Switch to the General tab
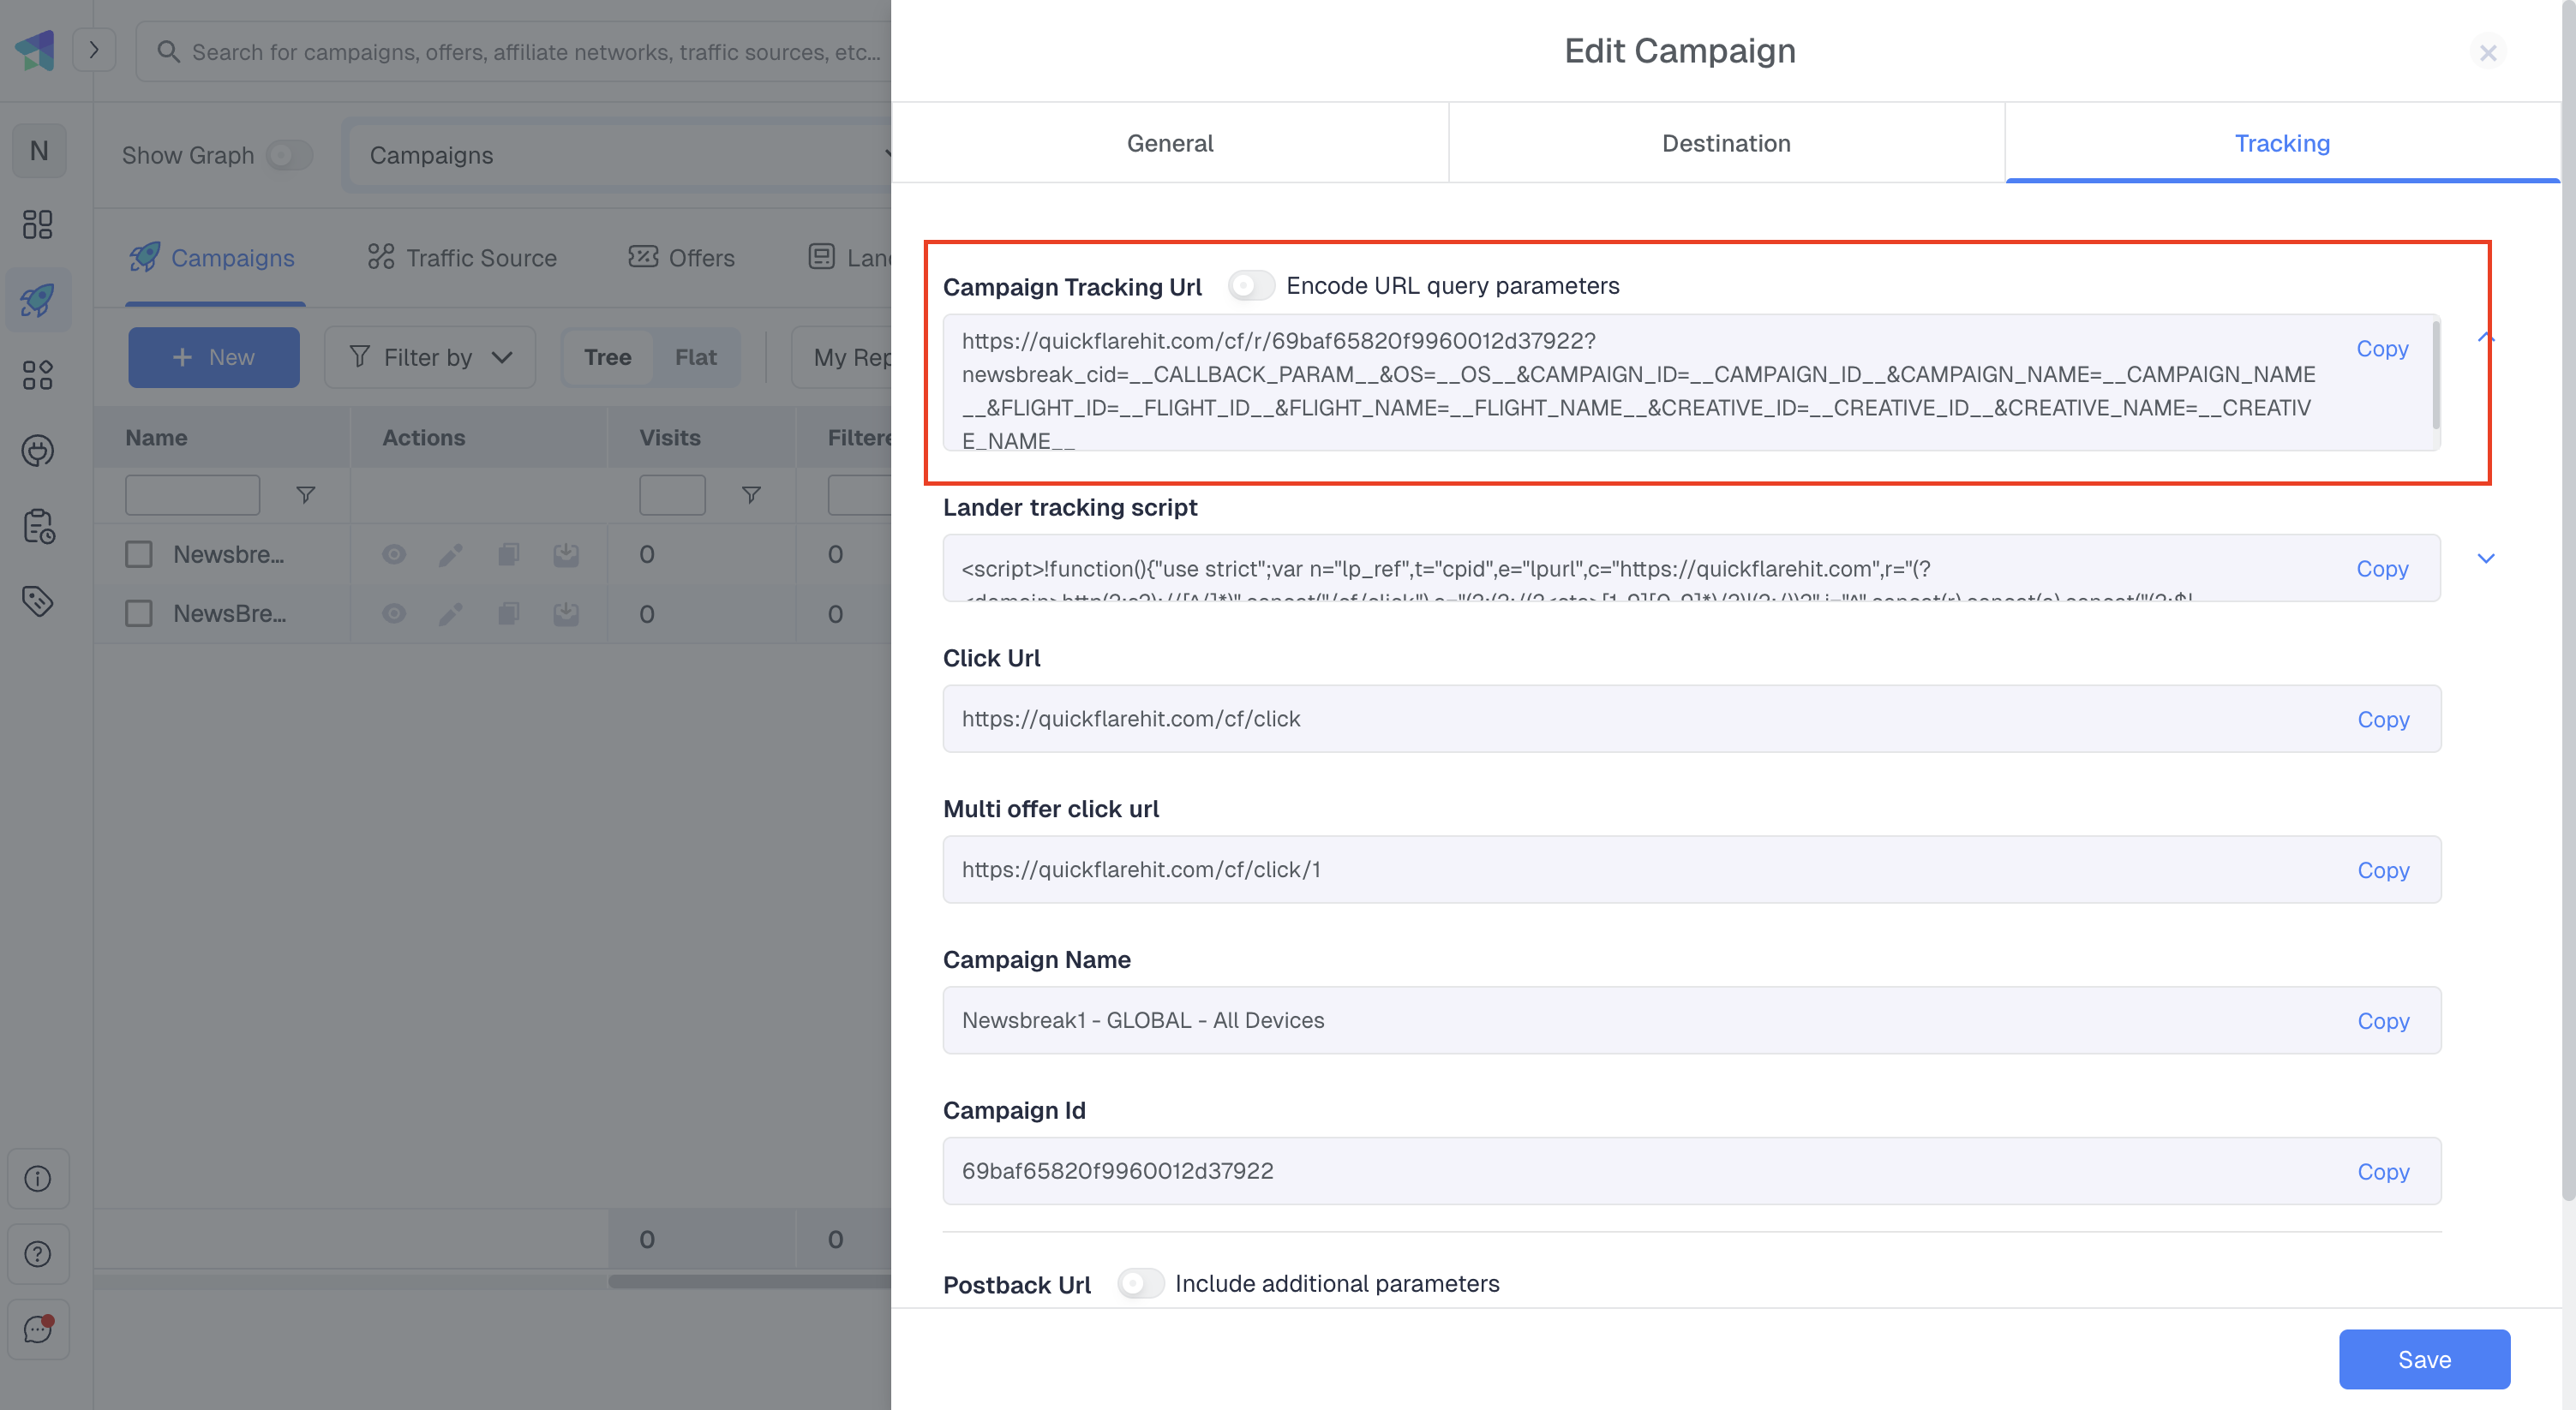The height and width of the screenshot is (1410, 2576). coord(1169,143)
